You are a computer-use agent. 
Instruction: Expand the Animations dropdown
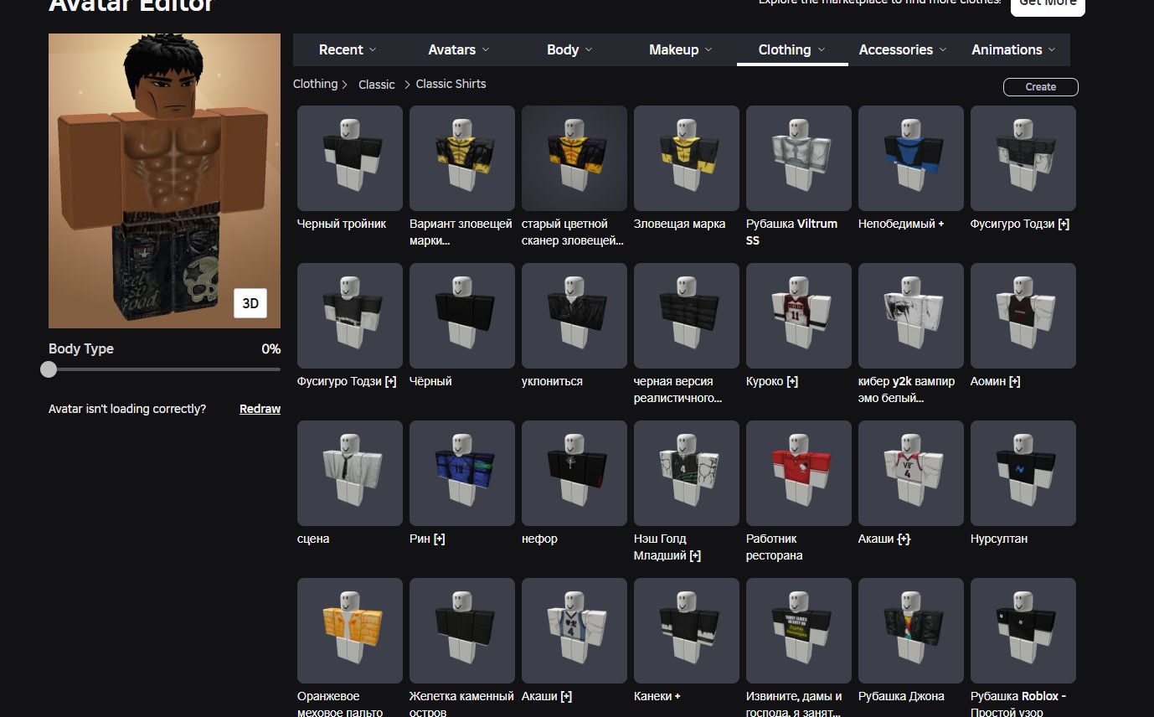click(1013, 49)
